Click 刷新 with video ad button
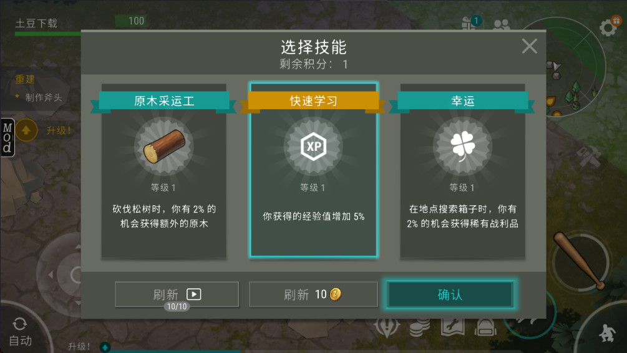 click(177, 294)
